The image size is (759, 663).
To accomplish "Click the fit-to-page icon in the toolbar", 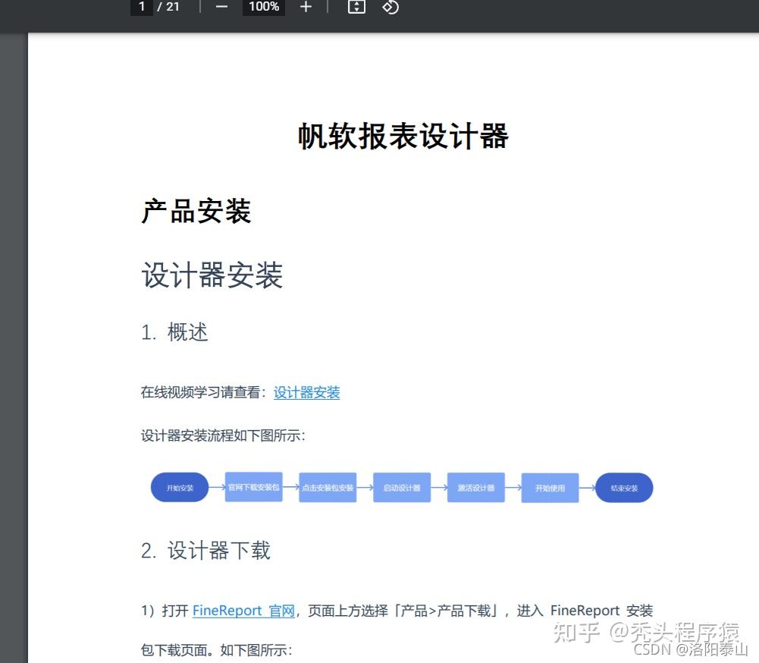I will tap(356, 7).
